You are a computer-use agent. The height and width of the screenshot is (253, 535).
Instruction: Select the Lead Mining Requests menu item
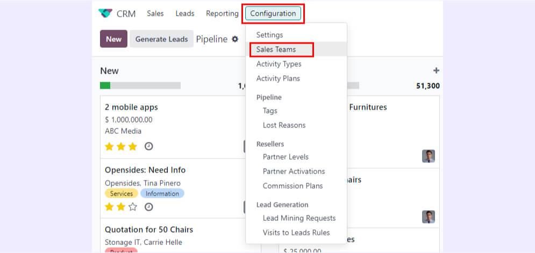299,218
